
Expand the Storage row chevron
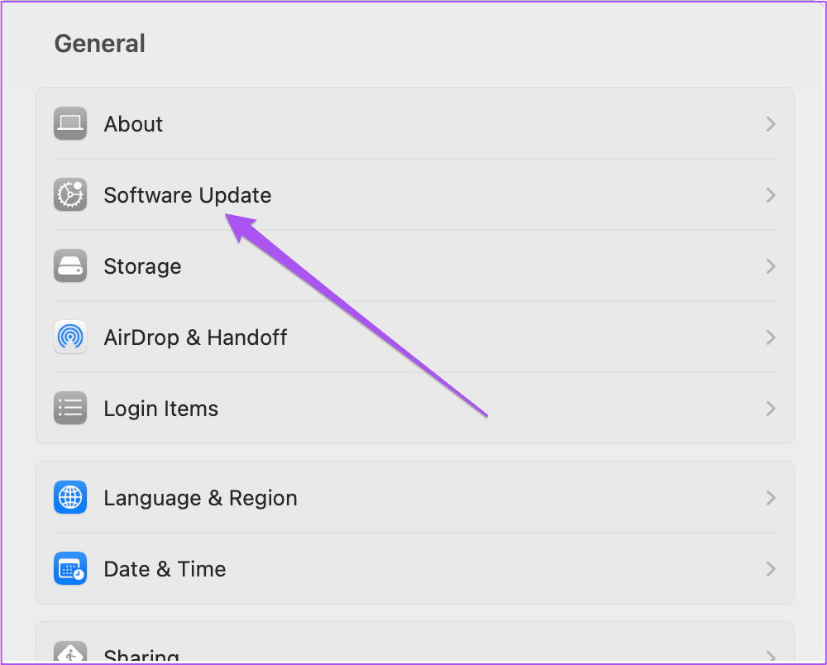(x=771, y=266)
